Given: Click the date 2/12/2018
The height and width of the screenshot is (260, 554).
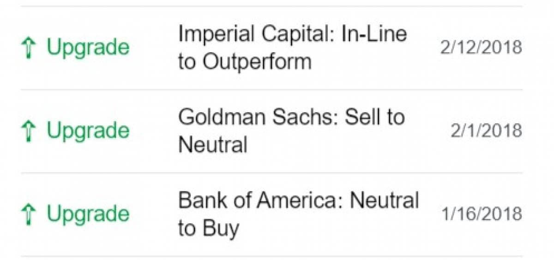Looking at the screenshot, I should pos(481,47).
